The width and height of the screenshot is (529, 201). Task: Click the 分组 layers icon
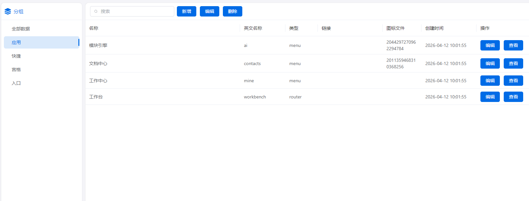coord(8,12)
